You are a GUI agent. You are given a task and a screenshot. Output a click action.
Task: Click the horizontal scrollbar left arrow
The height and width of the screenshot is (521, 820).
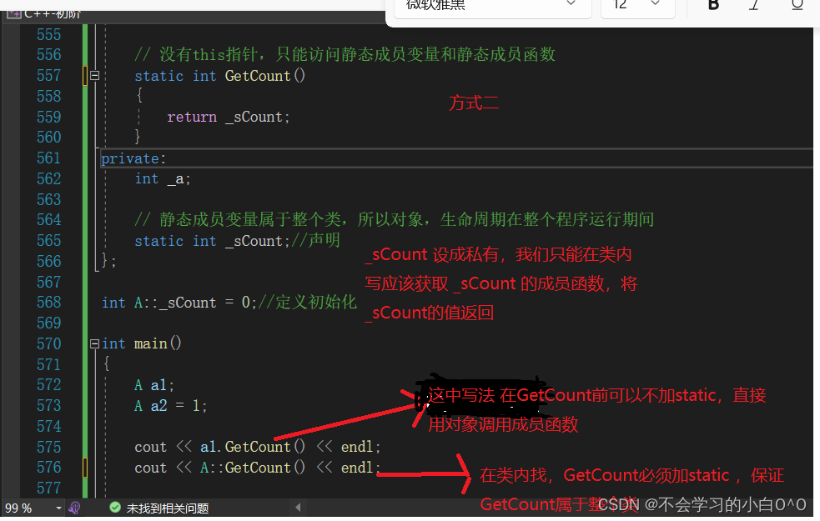pos(298,506)
